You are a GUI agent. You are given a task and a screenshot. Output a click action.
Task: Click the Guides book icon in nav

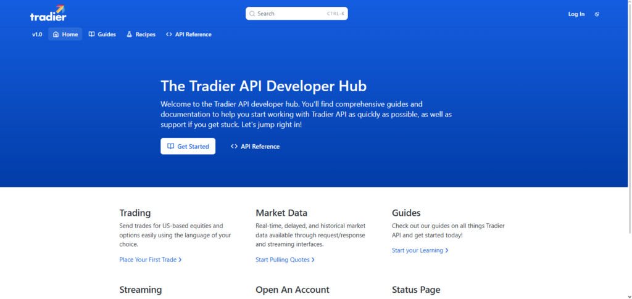[x=92, y=35]
